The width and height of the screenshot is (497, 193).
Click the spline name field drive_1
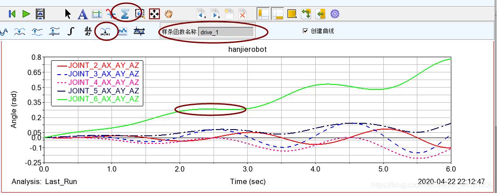(x=226, y=32)
